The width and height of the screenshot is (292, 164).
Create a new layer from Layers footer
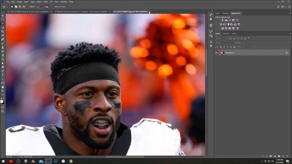click(283, 156)
